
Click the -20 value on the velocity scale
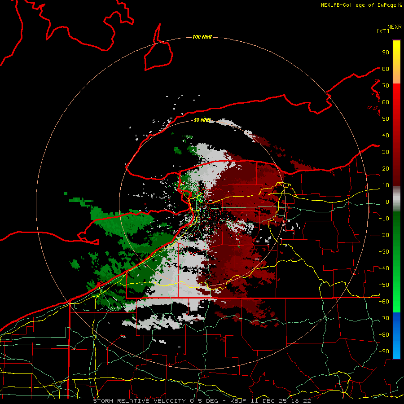(x=384, y=235)
